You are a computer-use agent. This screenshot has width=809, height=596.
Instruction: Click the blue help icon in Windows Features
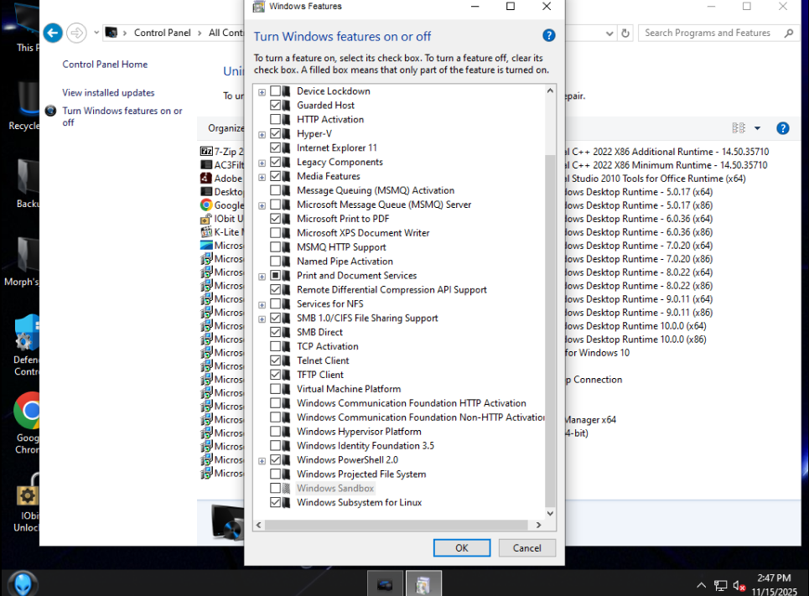tap(549, 35)
